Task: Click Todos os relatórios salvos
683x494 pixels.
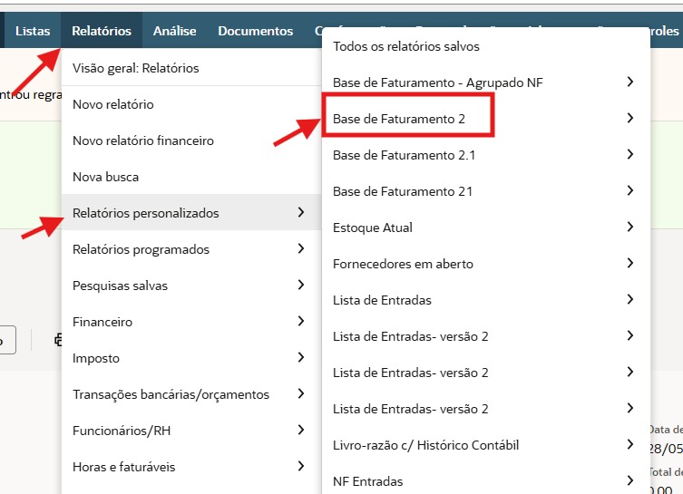Action: (405, 45)
